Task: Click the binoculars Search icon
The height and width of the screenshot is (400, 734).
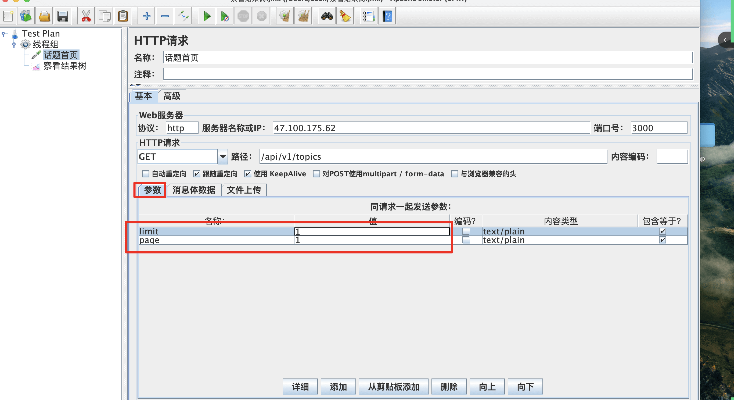Action: (327, 16)
